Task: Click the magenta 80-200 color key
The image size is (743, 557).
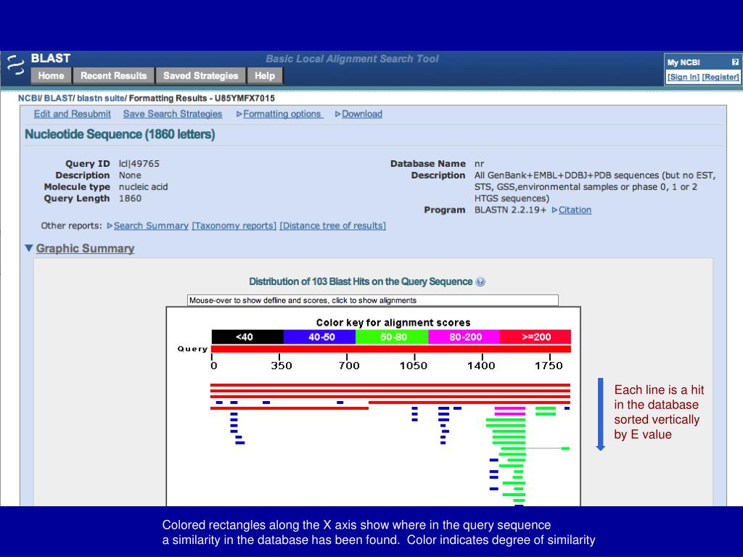Action: (464, 337)
